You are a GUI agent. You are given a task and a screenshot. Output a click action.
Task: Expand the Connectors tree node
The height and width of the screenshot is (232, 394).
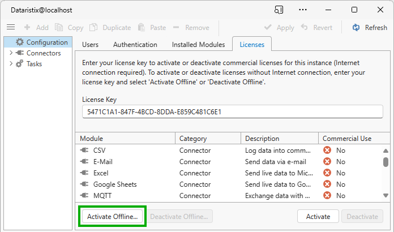(x=11, y=53)
